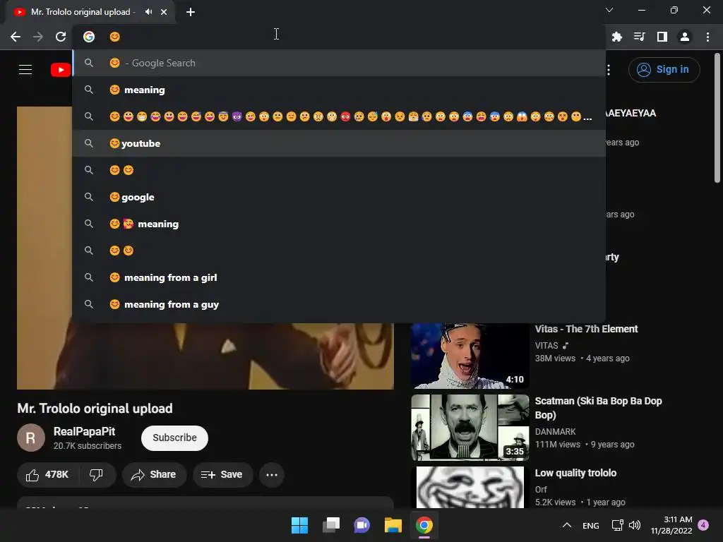Pick the emoji 'google' suggestion

click(339, 198)
